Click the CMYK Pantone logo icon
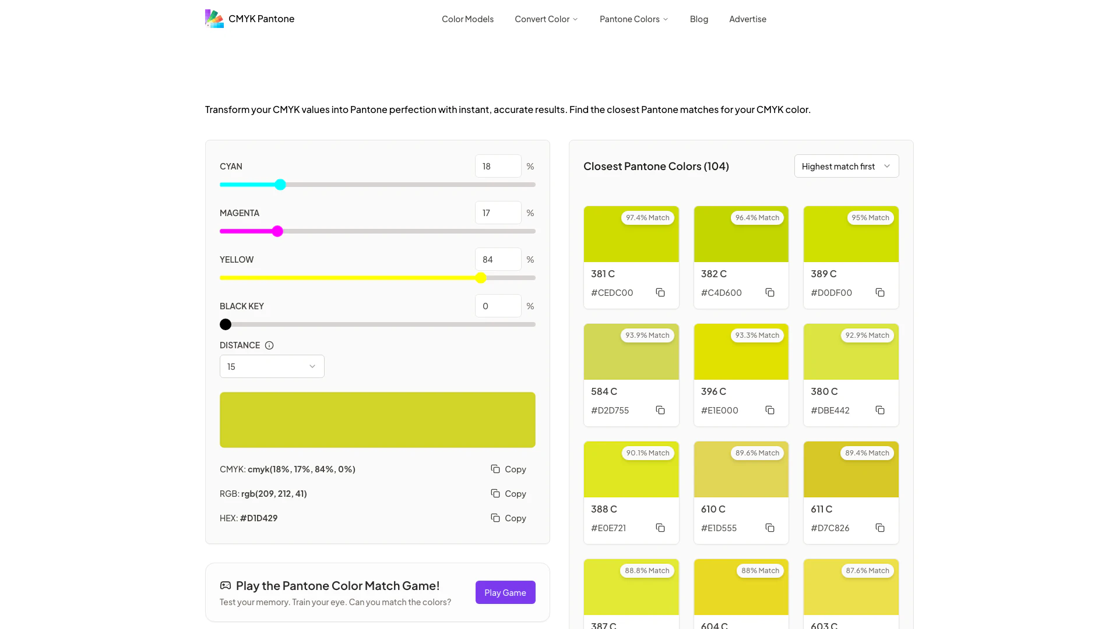 pyautogui.click(x=214, y=19)
